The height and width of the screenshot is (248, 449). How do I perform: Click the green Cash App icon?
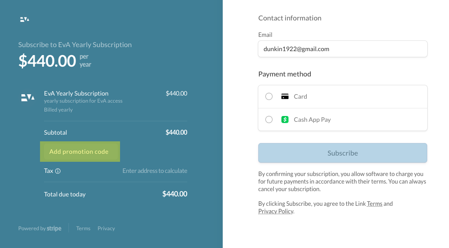[x=285, y=120]
